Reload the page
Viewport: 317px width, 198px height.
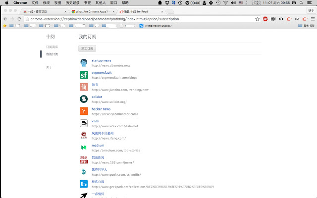click(19, 19)
